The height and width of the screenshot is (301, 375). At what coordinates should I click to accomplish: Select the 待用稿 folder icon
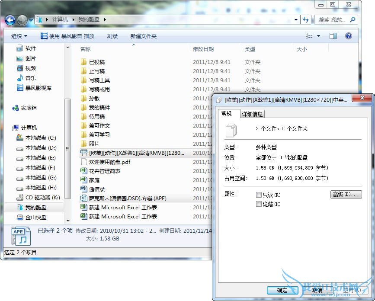[83, 116]
